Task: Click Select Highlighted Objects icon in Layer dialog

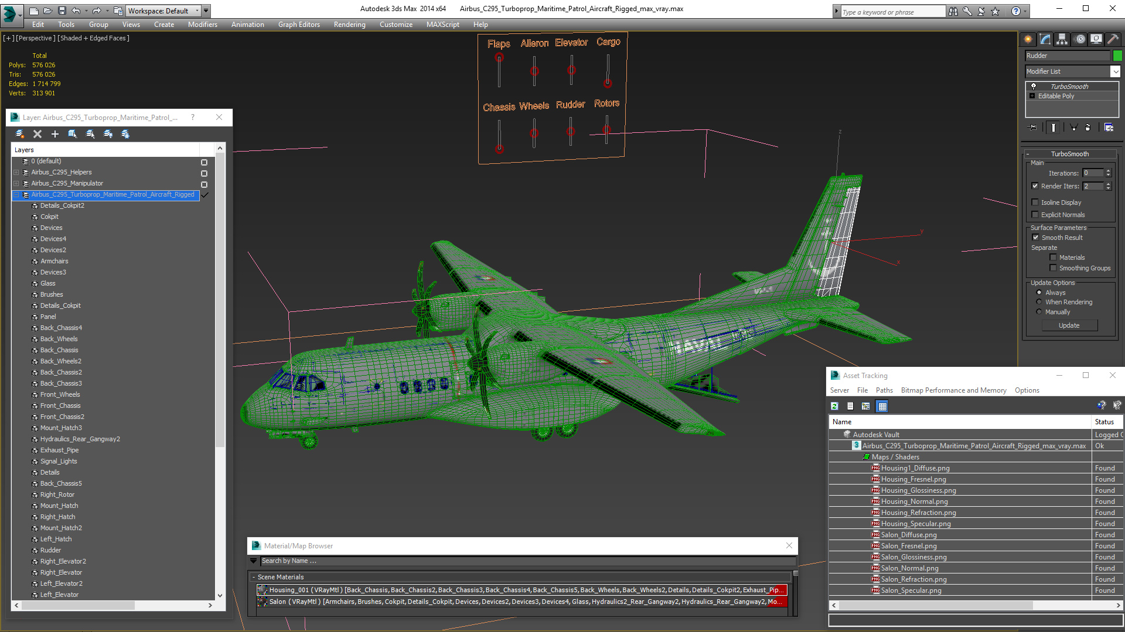Action: 73,134
